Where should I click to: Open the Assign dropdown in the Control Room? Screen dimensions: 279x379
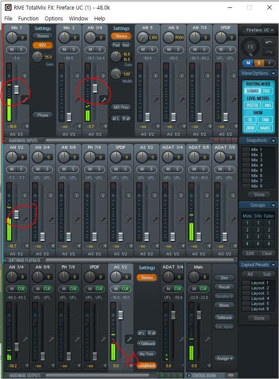point(224,359)
